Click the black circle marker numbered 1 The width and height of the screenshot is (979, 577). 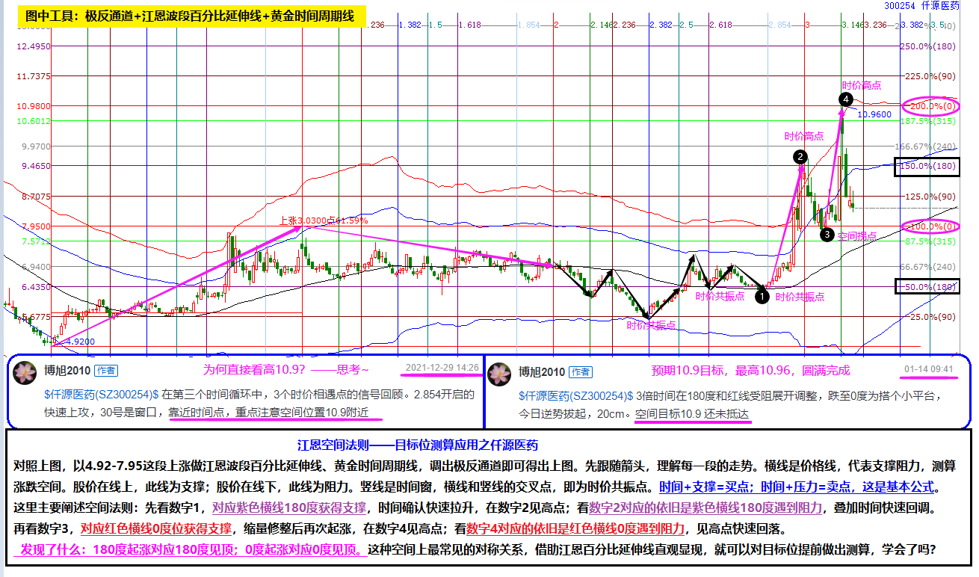click(762, 297)
